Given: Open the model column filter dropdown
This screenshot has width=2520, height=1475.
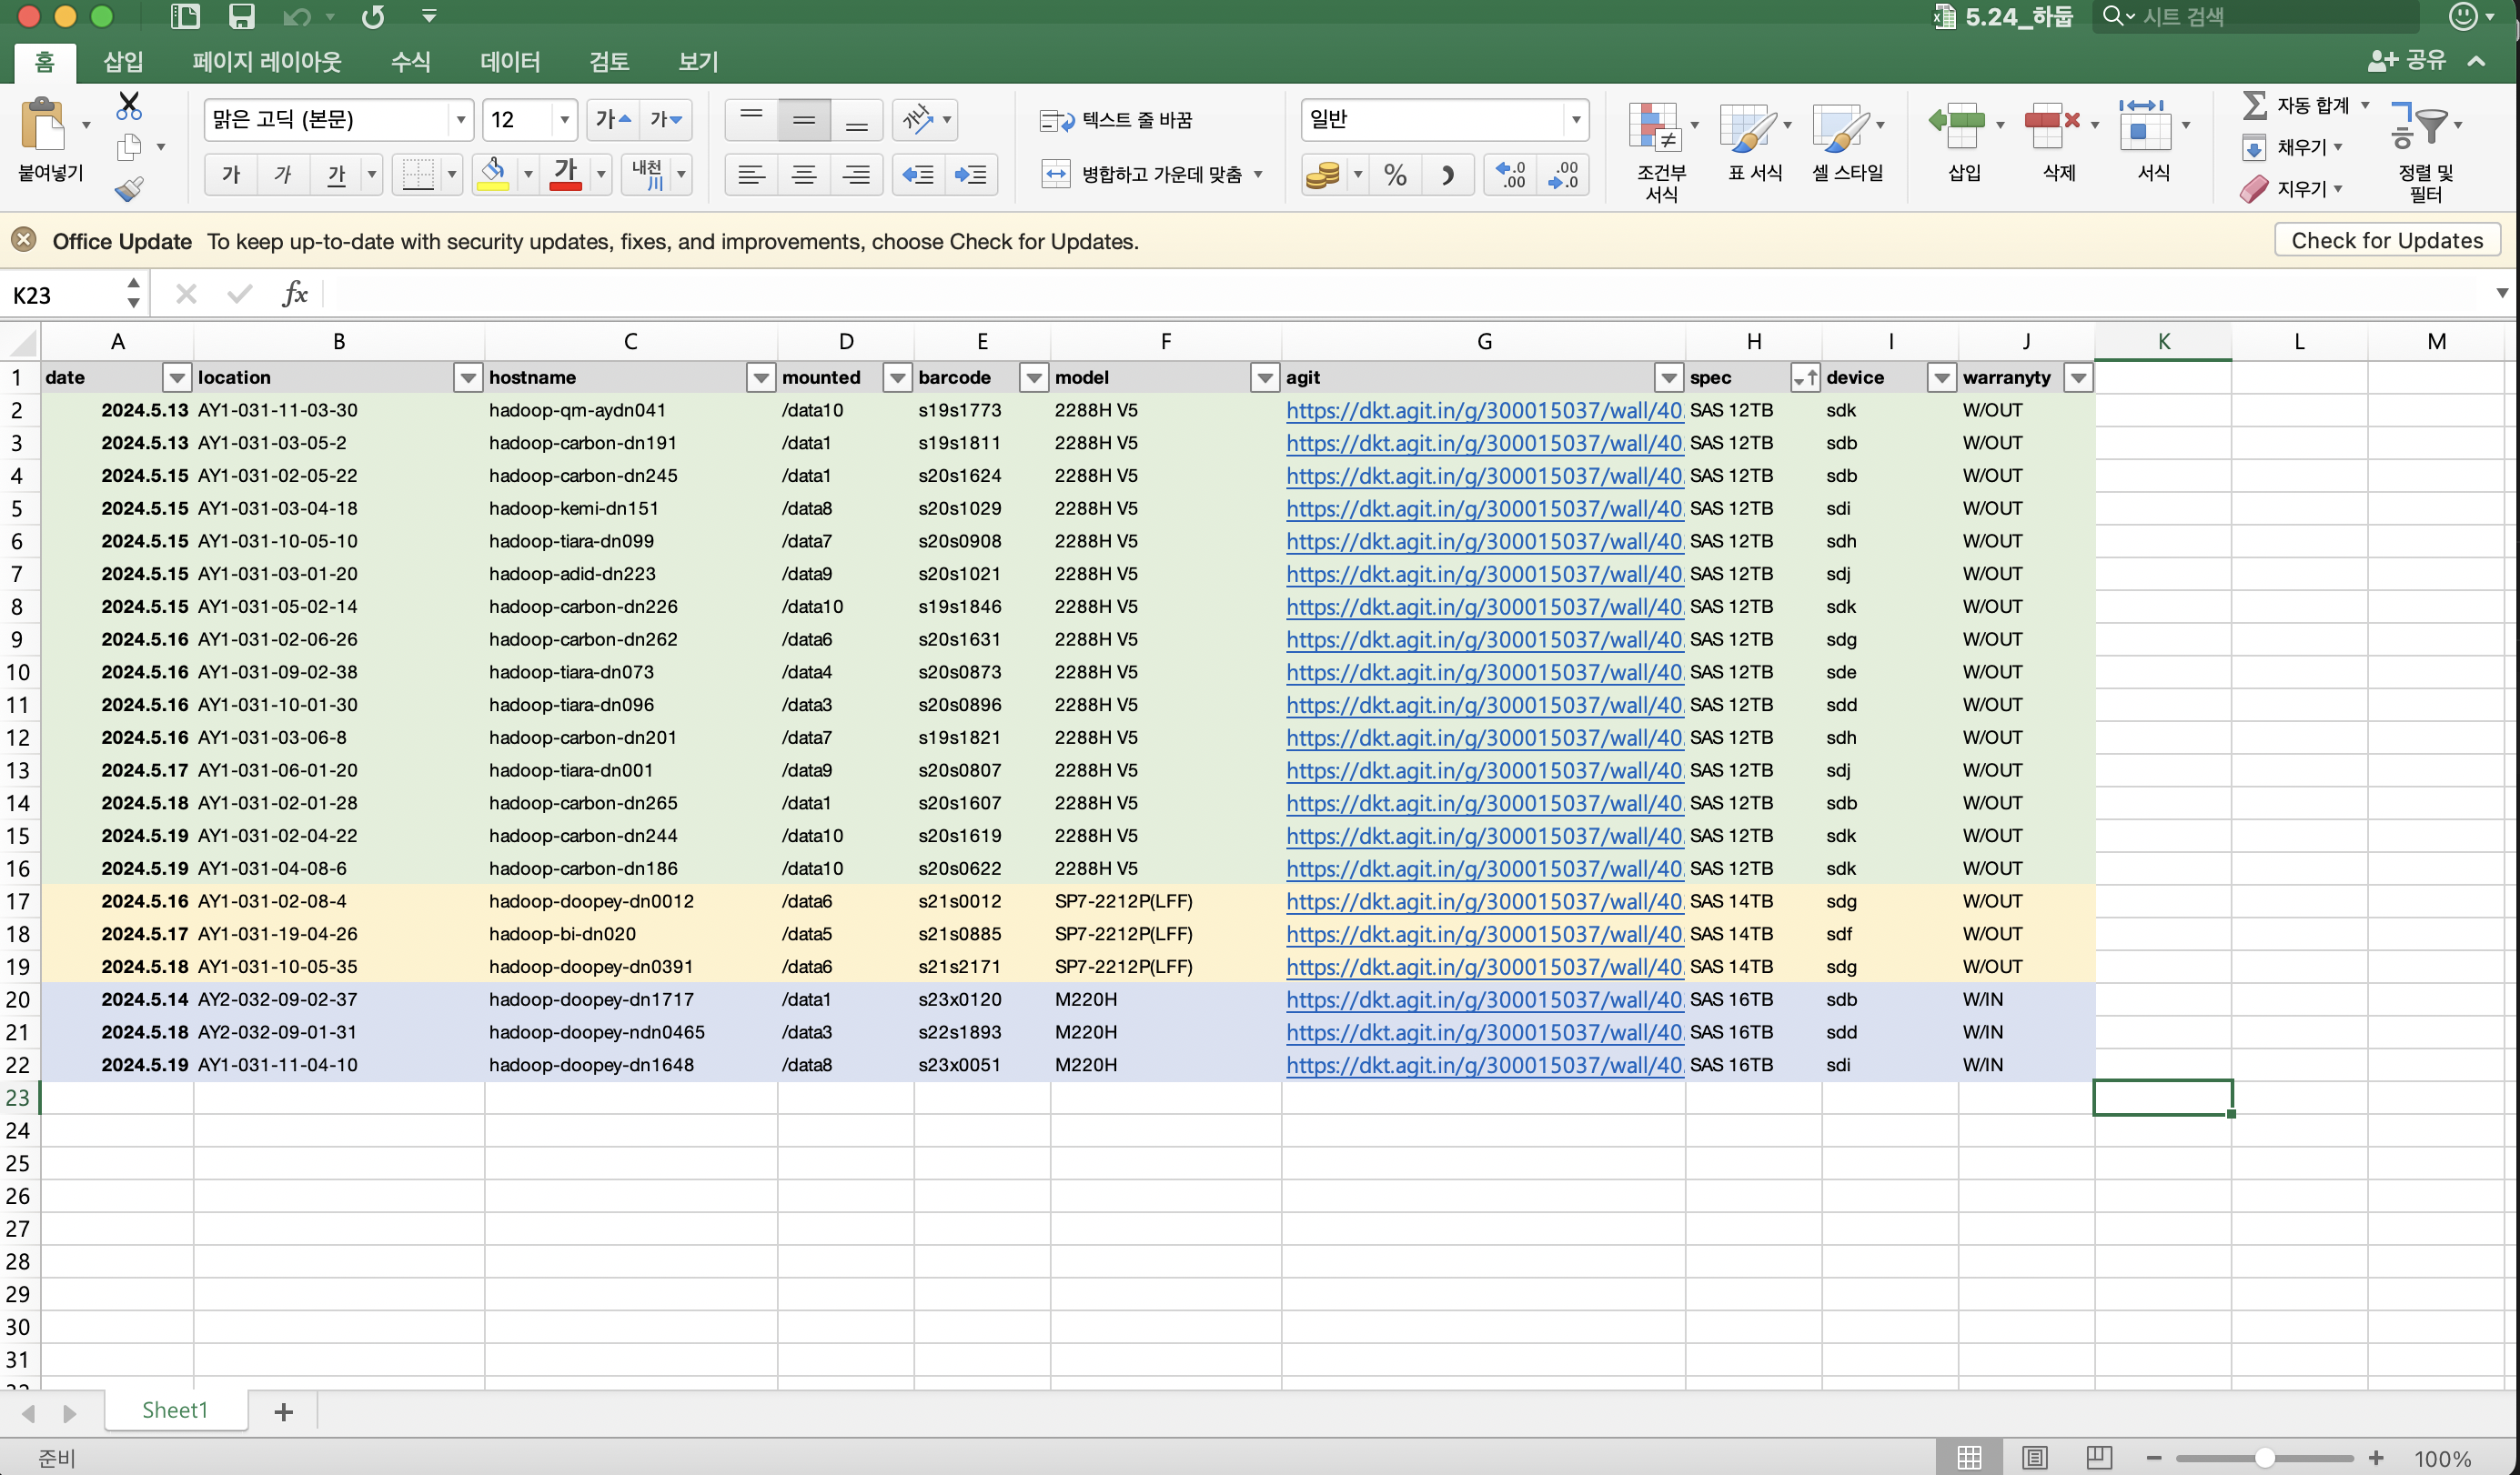Looking at the screenshot, I should point(1265,377).
